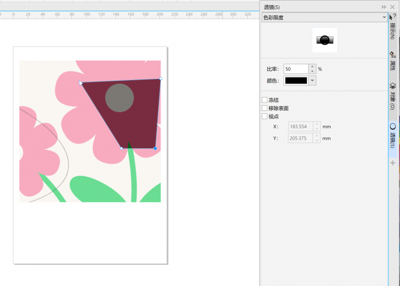Click the horizontal ruler at the 100 mark
The height and width of the screenshot is (286, 400).
click(86, 15)
